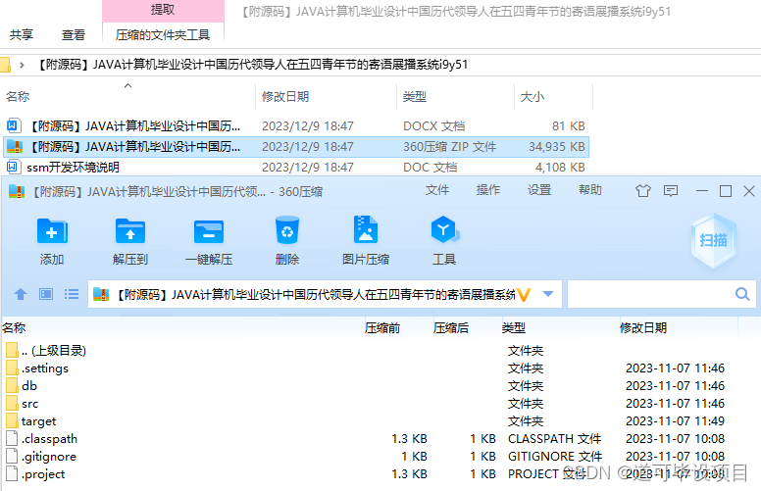Switch to the 查看 tab in Explorer
The width and height of the screenshot is (761, 491).
click(74, 35)
